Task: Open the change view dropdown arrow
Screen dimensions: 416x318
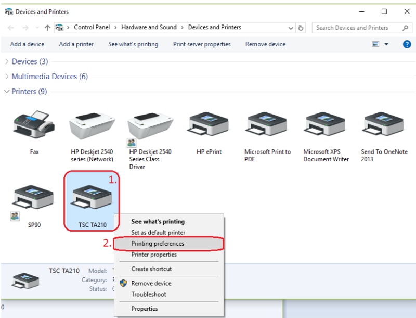Action: [x=386, y=45]
